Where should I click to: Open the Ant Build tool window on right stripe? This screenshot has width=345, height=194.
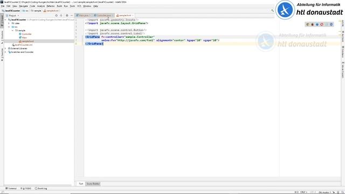(x=343, y=37)
